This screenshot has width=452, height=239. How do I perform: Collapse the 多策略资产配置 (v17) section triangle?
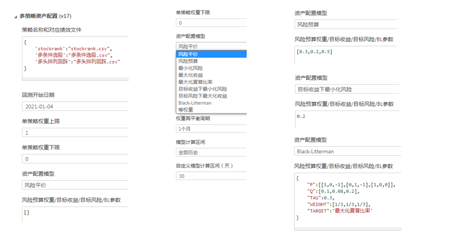pos(16,17)
